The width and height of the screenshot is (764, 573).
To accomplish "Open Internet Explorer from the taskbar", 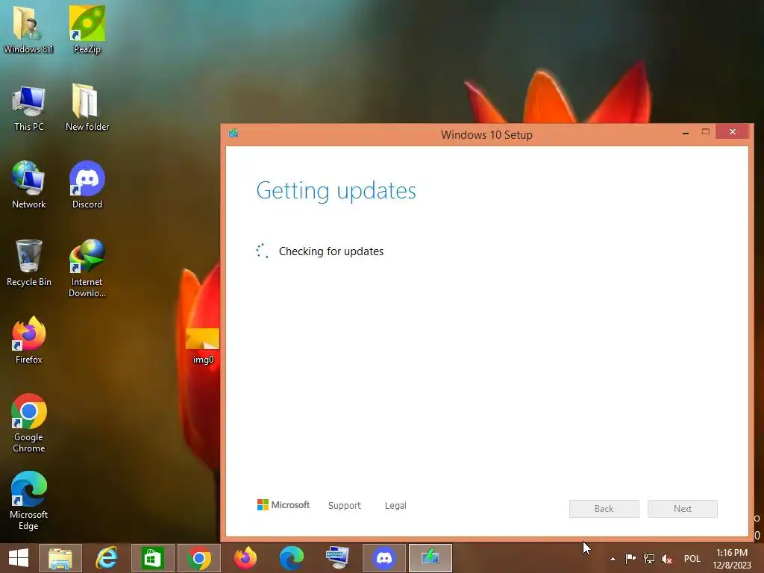I will tap(106, 558).
